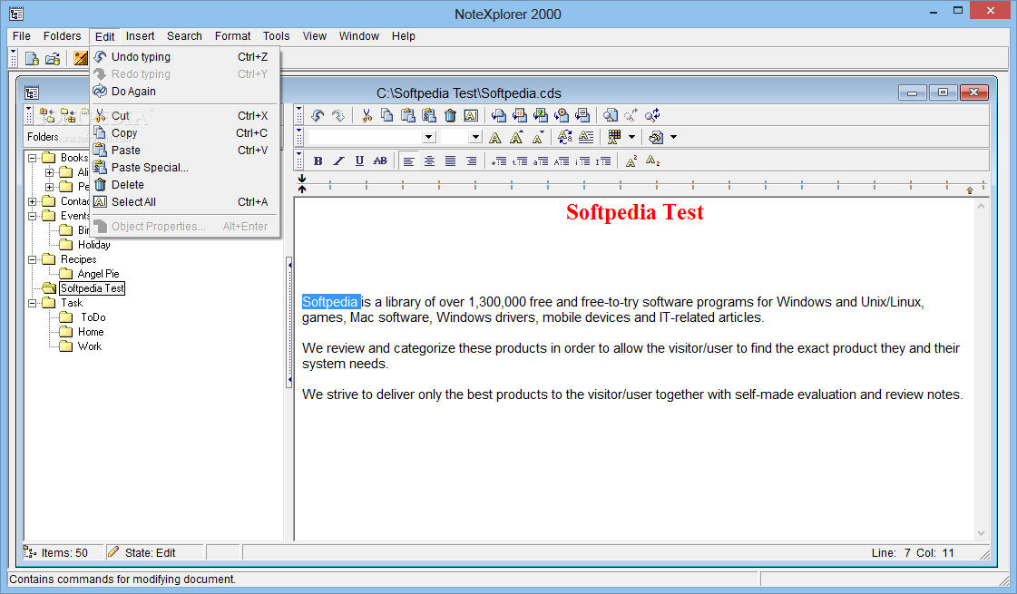Toggle subscript formatting
Image resolution: width=1017 pixels, height=594 pixels.
tap(652, 161)
